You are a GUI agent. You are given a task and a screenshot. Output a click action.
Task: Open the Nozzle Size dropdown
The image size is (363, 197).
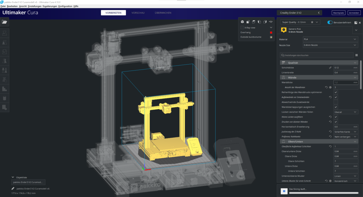point(330,45)
